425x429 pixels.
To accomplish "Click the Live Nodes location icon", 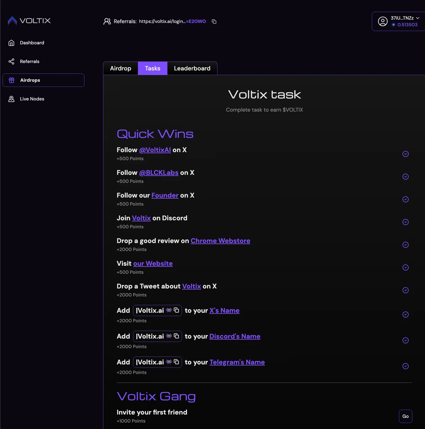I will click(11, 99).
